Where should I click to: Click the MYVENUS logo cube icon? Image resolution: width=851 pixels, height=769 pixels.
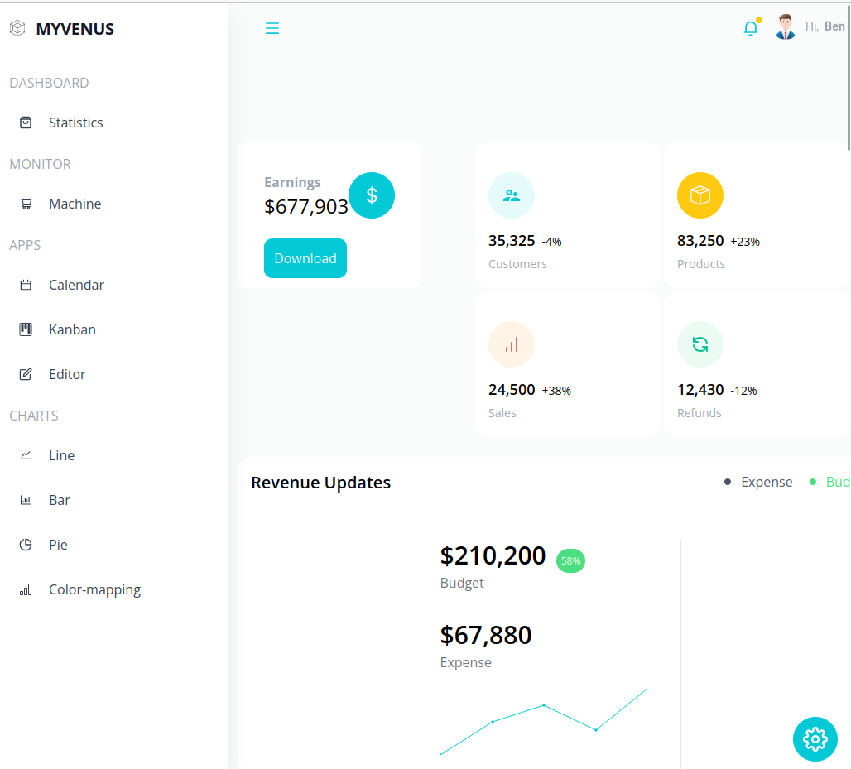[17, 28]
